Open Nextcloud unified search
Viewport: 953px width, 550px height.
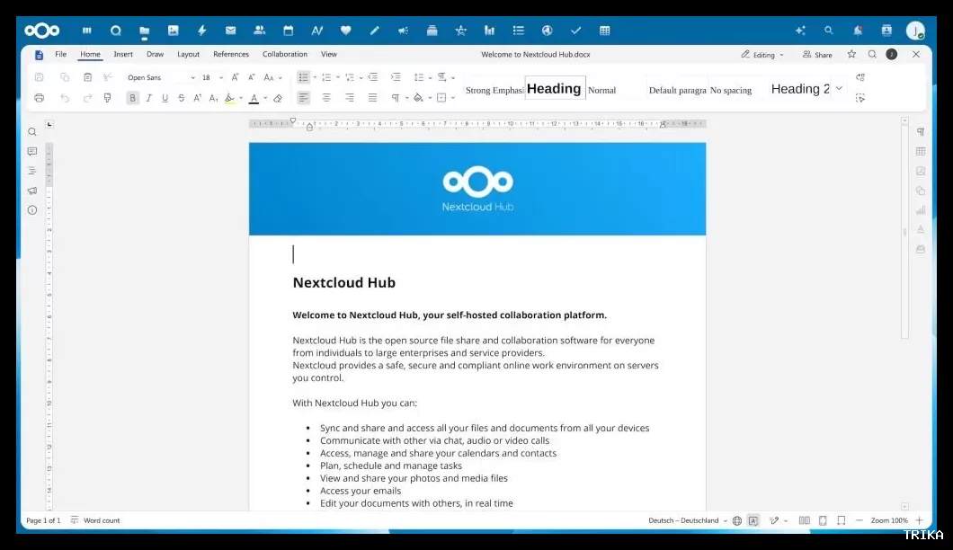828,31
